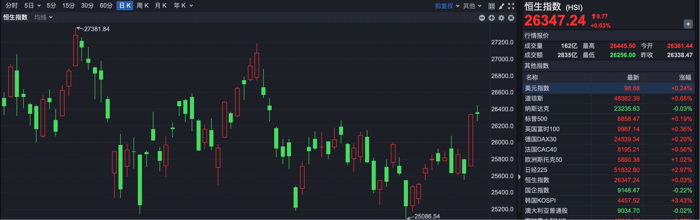Image resolution: width=700 pixels, height=220 pixels.
Task: Collapse the right quote panel arrow
Action: pyautogui.click(x=519, y=177)
